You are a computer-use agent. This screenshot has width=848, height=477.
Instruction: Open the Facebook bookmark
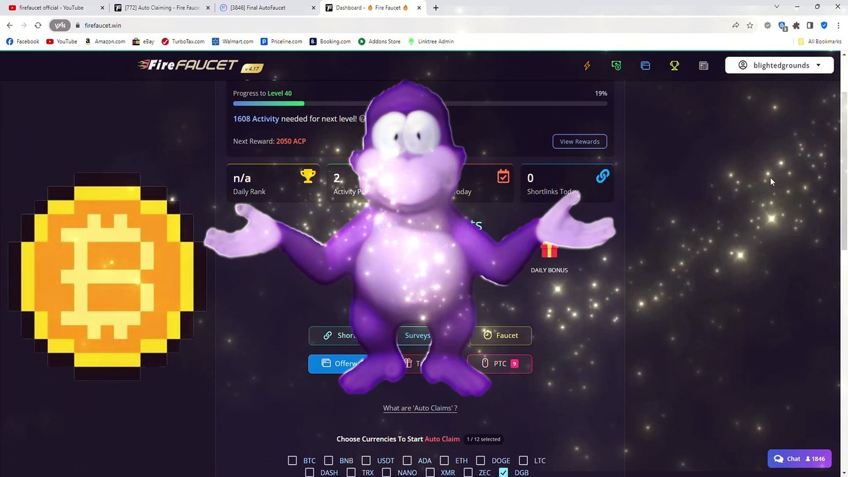23,41
